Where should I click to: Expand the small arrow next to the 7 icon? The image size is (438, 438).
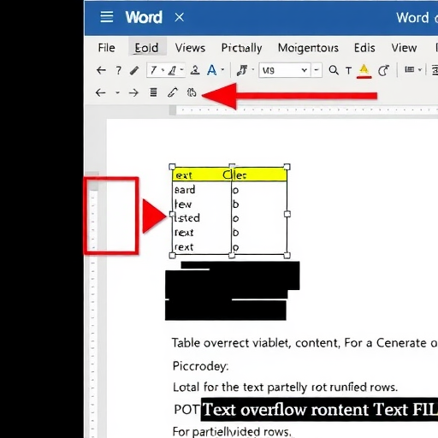tap(163, 70)
